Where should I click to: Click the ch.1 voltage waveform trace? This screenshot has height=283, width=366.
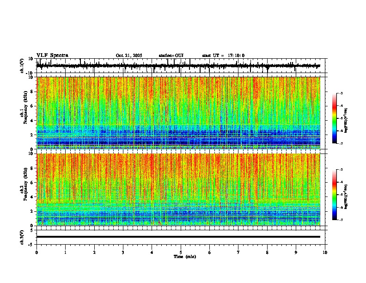[x=178, y=66]
